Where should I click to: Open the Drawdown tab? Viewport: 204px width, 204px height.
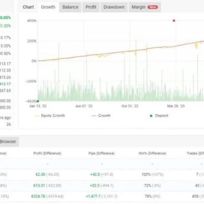(x=114, y=7)
